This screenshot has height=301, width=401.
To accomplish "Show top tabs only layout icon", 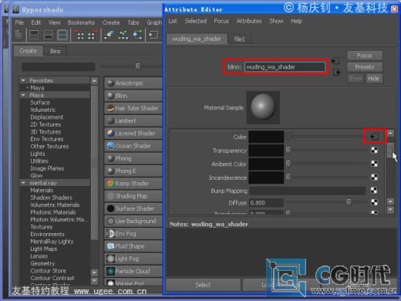I will (34, 35).
